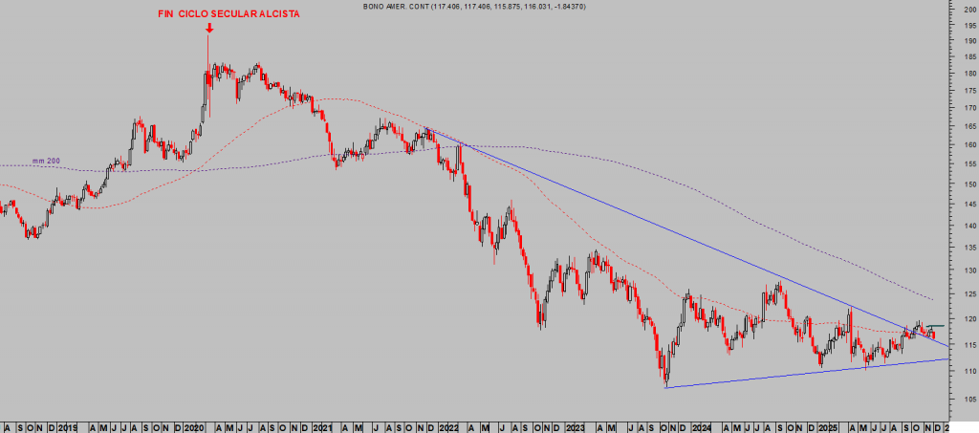Click the 150 level on price axis
Viewport: 979px width, 433px height.
coord(968,184)
